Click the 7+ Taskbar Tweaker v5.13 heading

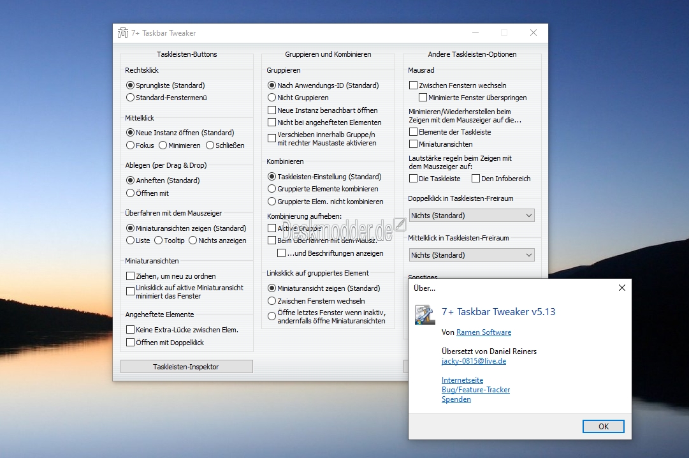click(x=498, y=312)
